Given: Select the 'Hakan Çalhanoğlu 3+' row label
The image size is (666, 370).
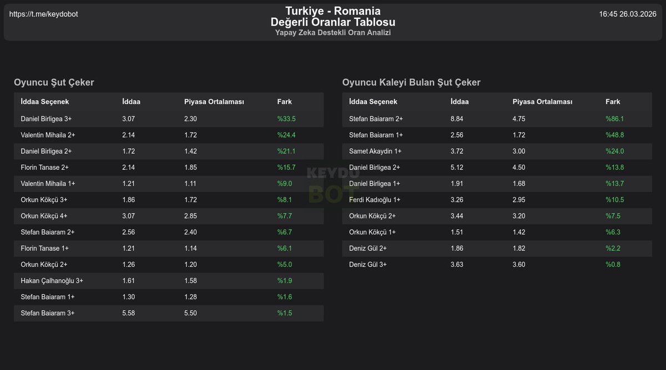Looking at the screenshot, I should pyautogui.click(x=52, y=281).
